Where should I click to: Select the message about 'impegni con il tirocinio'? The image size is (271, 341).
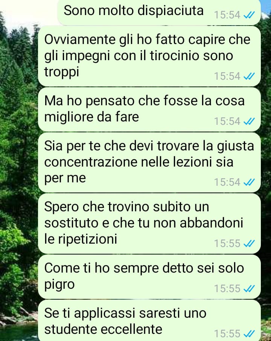pyautogui.click(x=149, y=56)
